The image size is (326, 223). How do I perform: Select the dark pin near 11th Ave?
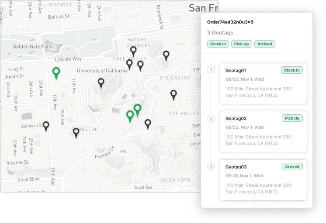(101, 82)
